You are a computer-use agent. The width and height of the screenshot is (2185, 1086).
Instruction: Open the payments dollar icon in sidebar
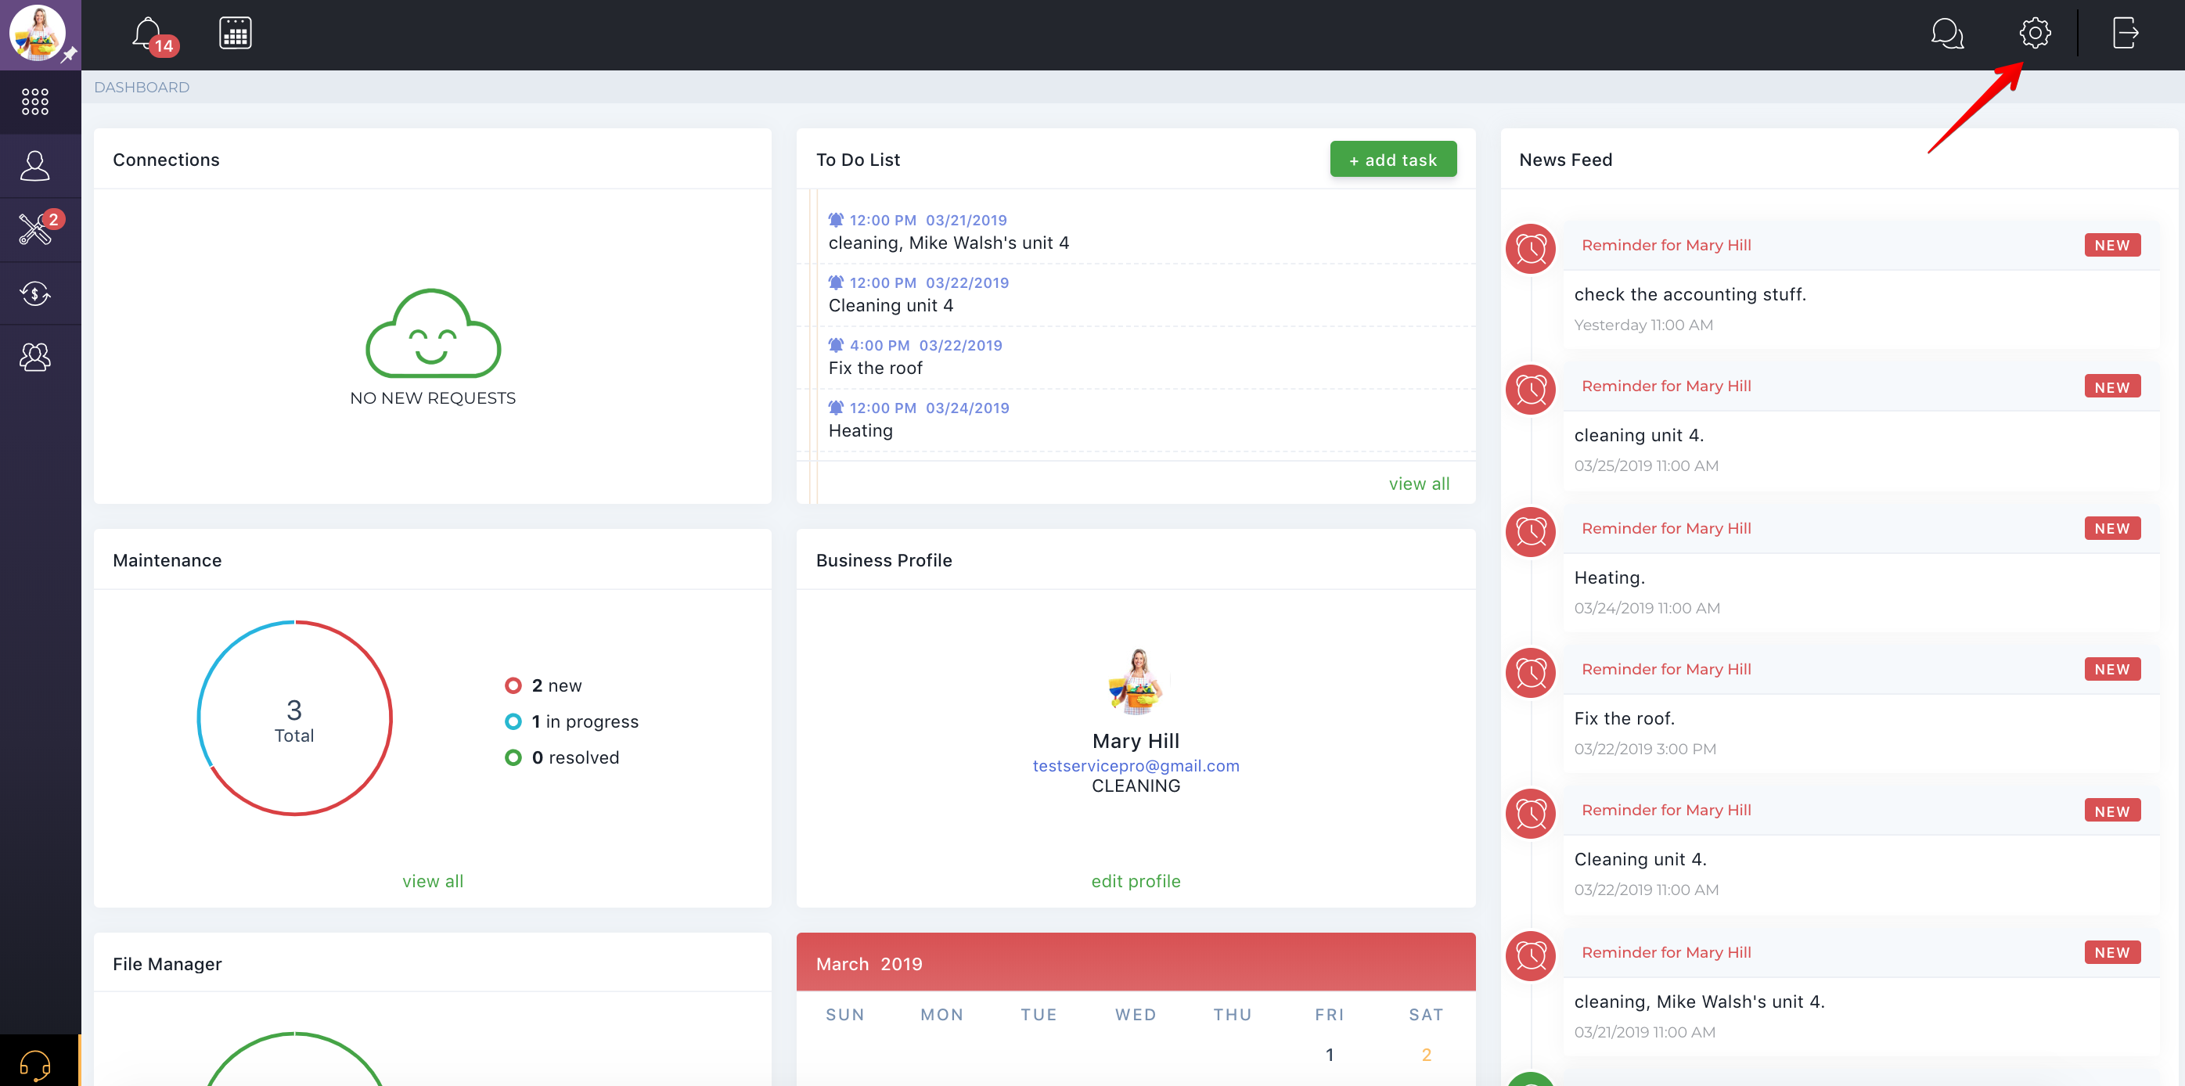34,294
